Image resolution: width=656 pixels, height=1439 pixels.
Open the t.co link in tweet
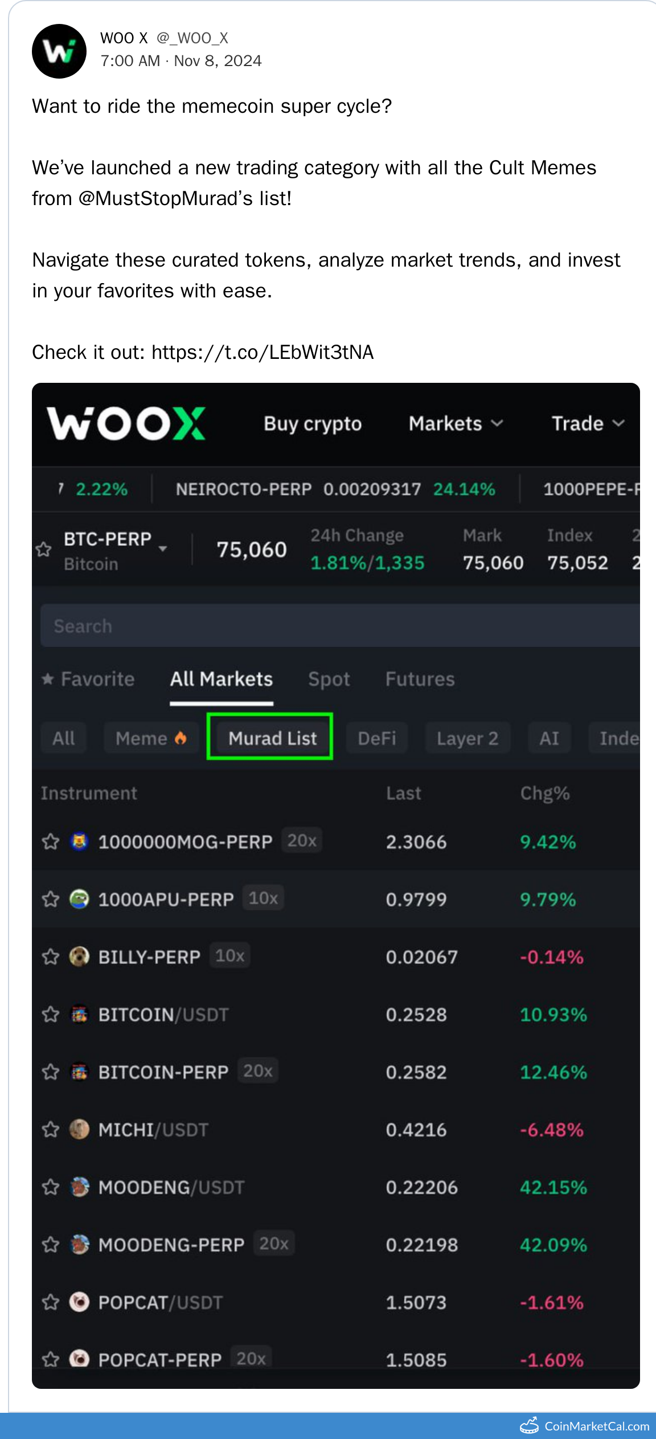[263, 352]
